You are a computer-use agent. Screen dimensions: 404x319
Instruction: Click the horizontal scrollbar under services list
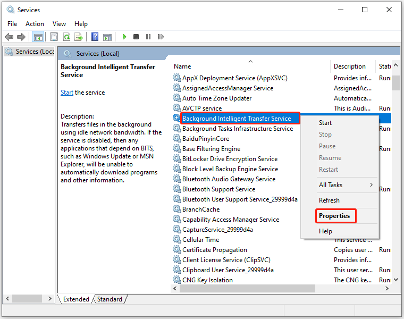247,288
